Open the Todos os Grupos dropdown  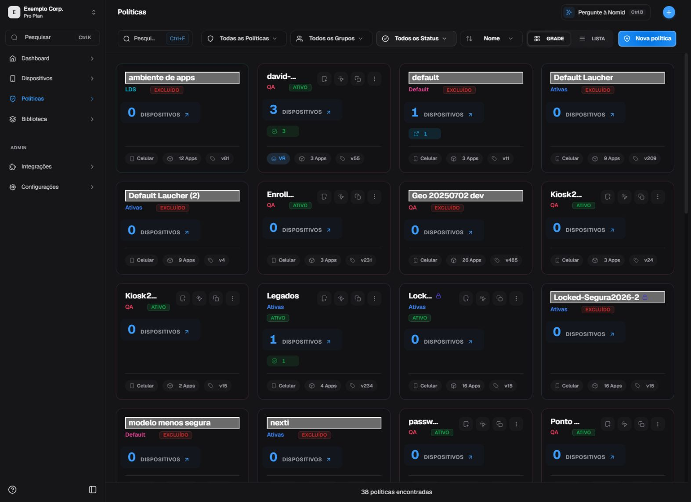coord(331,39)
